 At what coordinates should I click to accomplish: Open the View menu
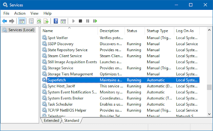coord(34,13)
